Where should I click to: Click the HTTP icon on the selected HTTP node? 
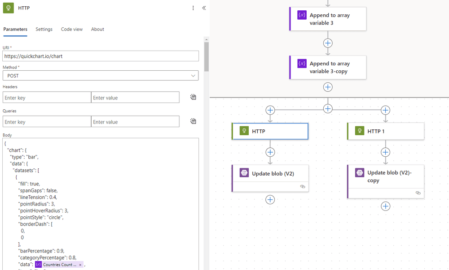[244, 131]
